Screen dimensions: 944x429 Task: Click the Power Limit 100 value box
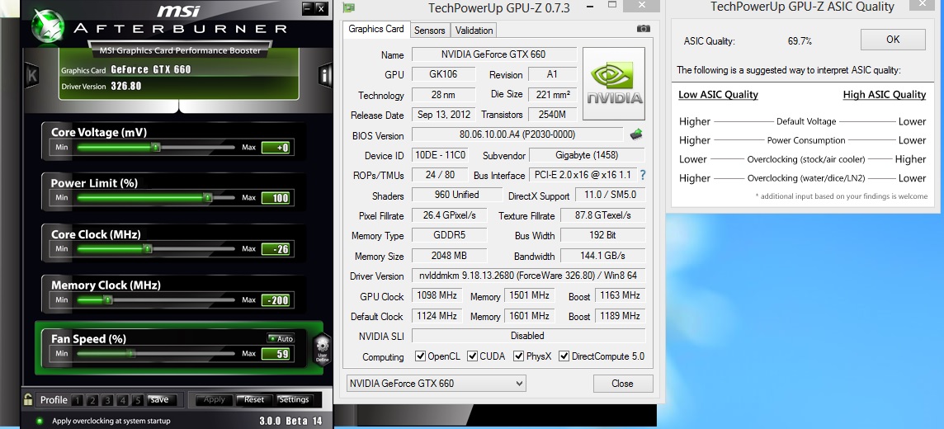point(277,198)
